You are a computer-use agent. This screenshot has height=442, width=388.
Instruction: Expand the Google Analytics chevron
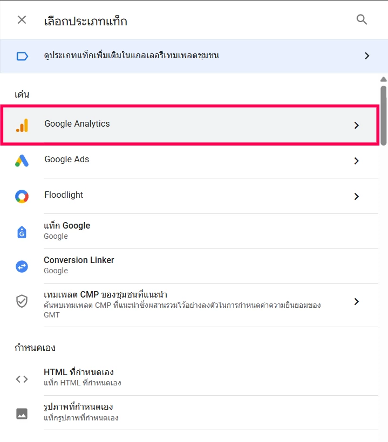click(356, 125)
